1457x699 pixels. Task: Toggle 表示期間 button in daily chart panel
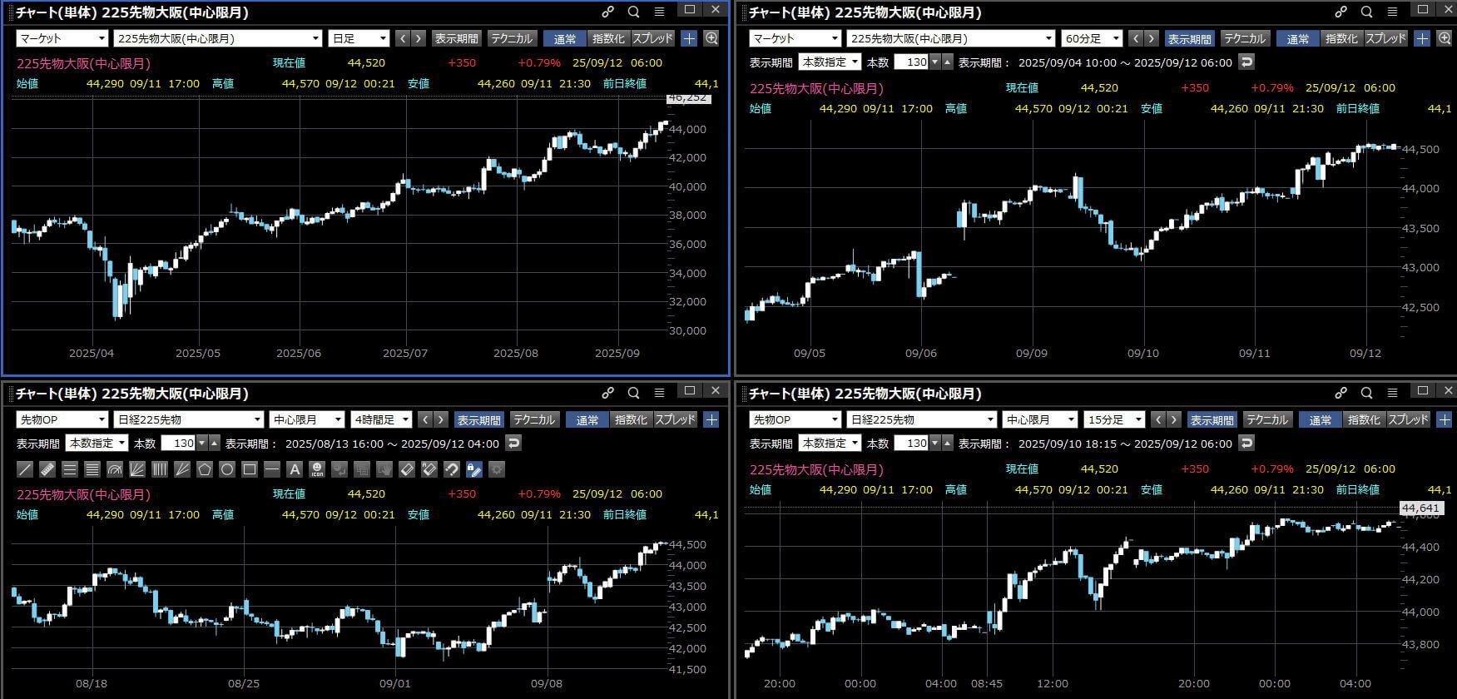pyautogui.click(x=457, y=38)
